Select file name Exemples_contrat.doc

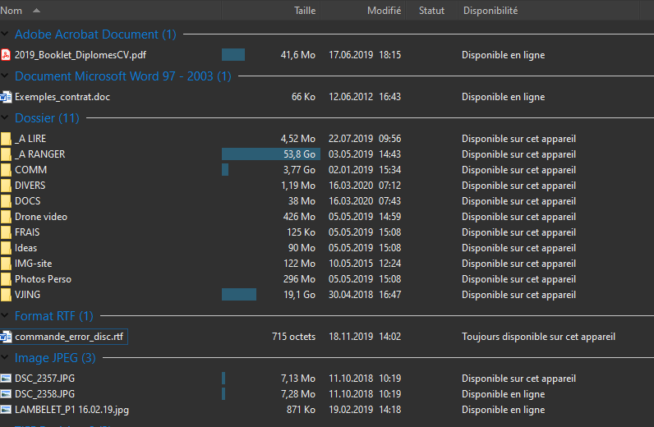pyautogui.click(x=62, y=97)
